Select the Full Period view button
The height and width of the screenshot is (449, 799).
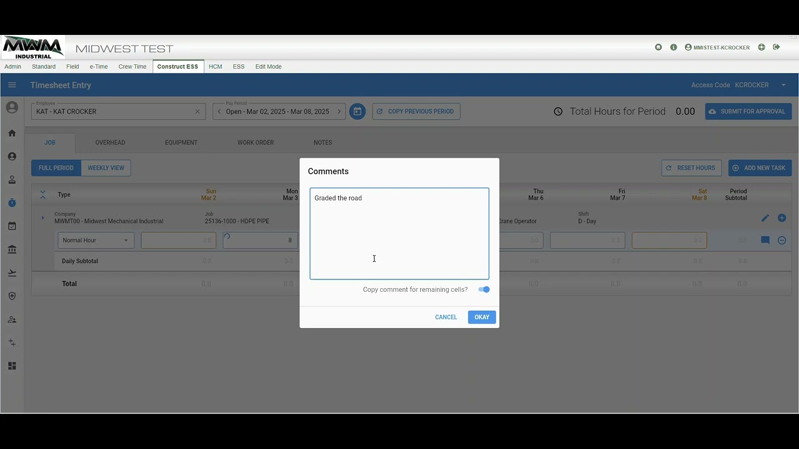pos(56,168)
